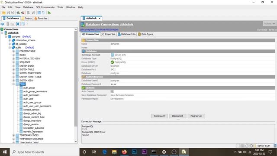
Task: Click the new folder icon in tree toolbar
Action: click(x=12, y=24)
